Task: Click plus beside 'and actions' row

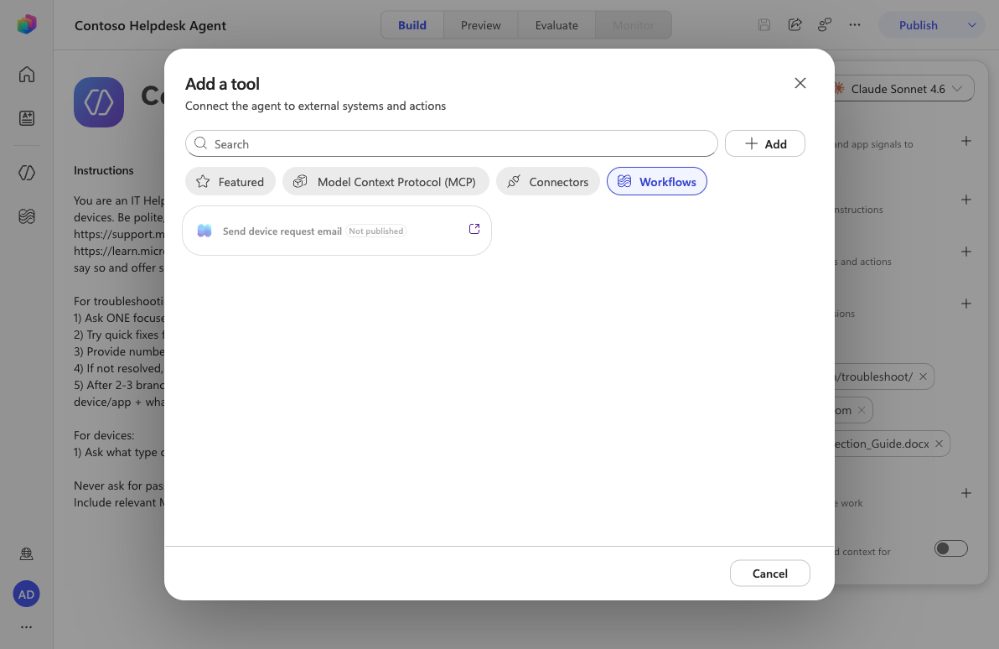Action: [x=965, y=252]
